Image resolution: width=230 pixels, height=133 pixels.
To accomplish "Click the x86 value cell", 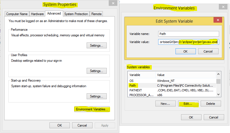I will [160, 95].
